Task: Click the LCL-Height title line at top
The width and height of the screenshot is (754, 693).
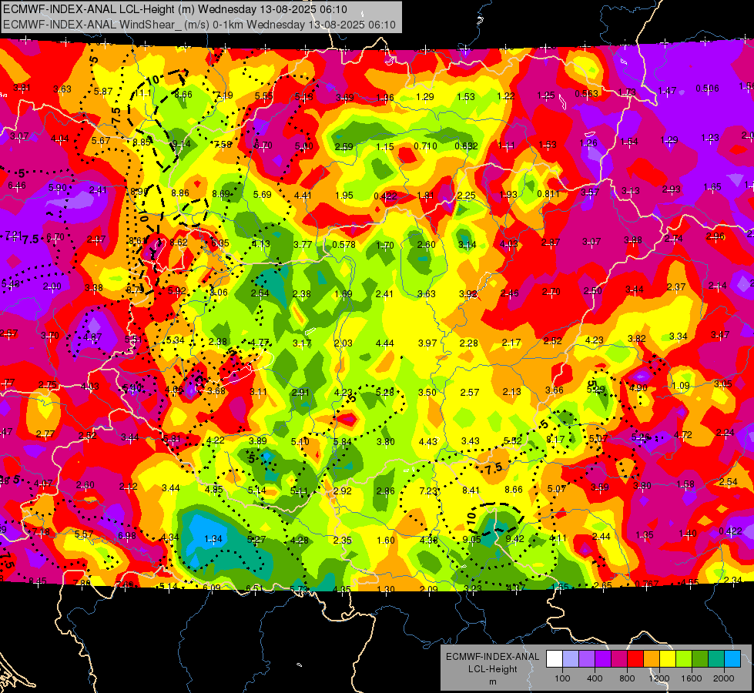Action: [x=175, y=9]
